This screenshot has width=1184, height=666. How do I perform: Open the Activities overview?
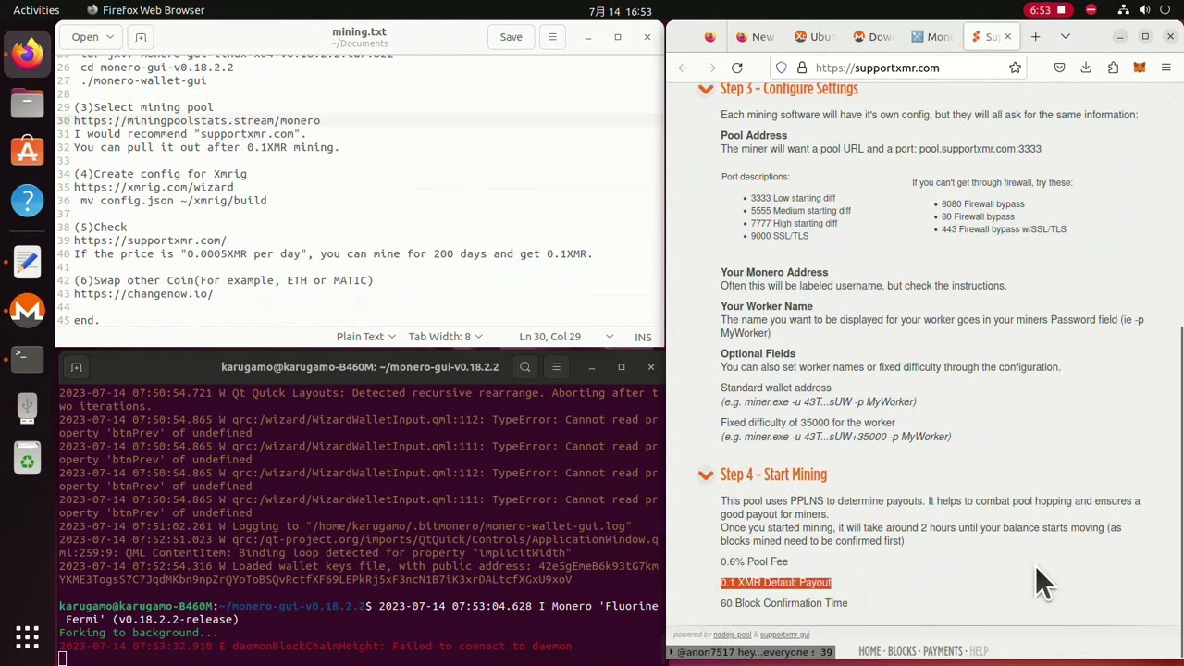click(x=36, y=10)
